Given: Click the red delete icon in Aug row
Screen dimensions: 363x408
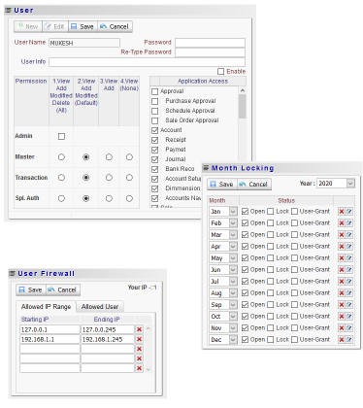Looking at the screenshot, I should [342, 293].
